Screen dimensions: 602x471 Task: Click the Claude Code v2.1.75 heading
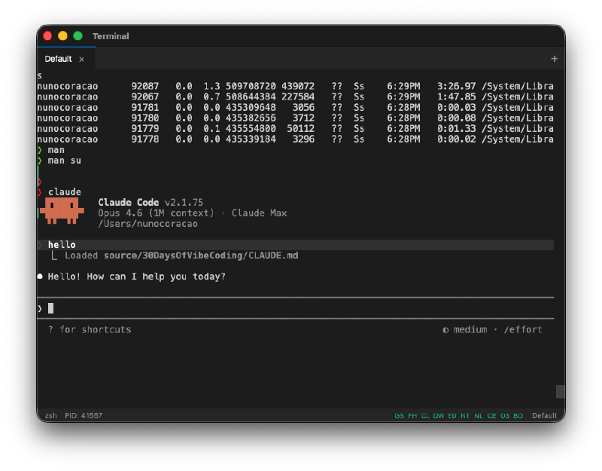(150, 202)
